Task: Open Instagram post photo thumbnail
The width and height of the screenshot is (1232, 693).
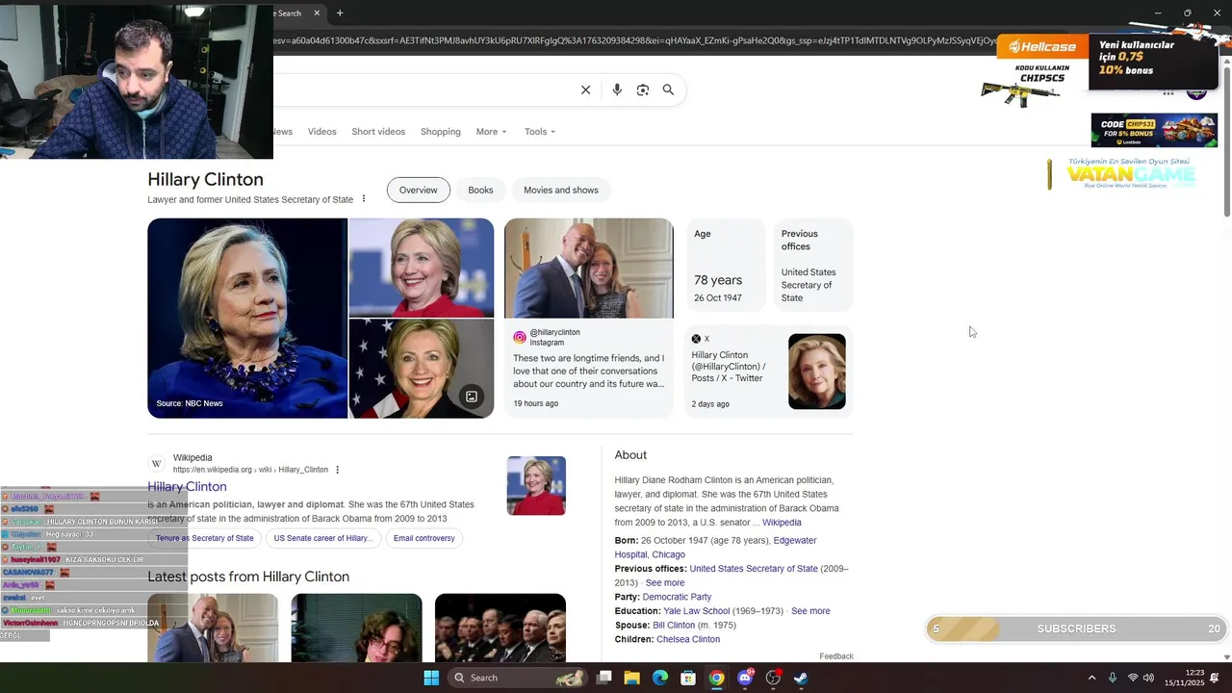Action: 589,269
